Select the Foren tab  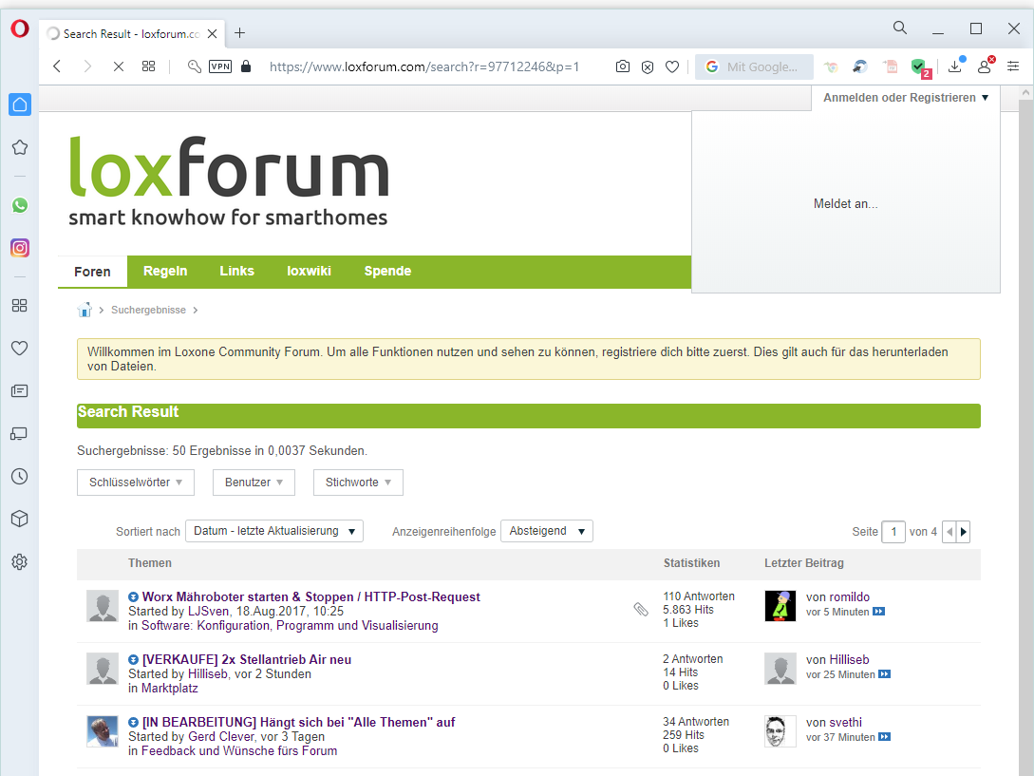tap(92, 272)
